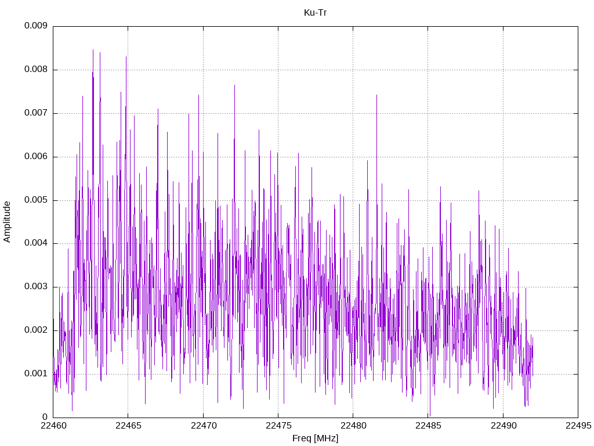Click the y-axis tick label 0.006
Image resolution: width=594 pixels, height=446 pixels.
[36, 156]
